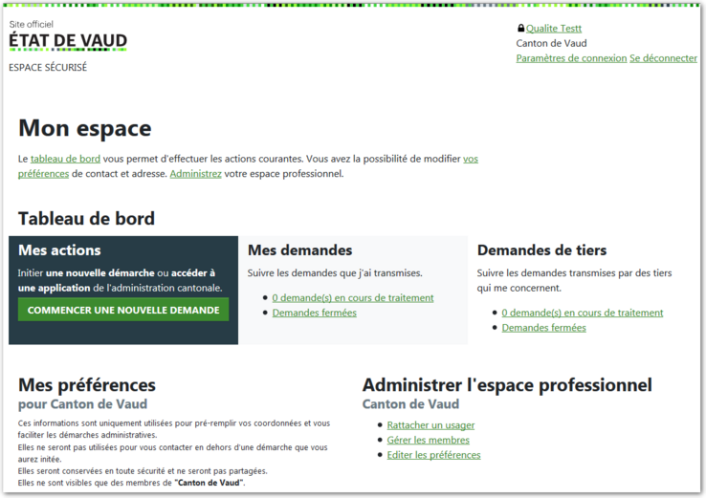Click the État de Vaud logo
706x498 pixels.
pyautogui.click(x=67, y=40)
